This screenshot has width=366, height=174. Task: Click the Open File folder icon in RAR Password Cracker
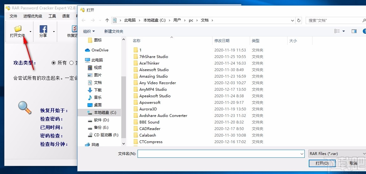tap(18, 29)
